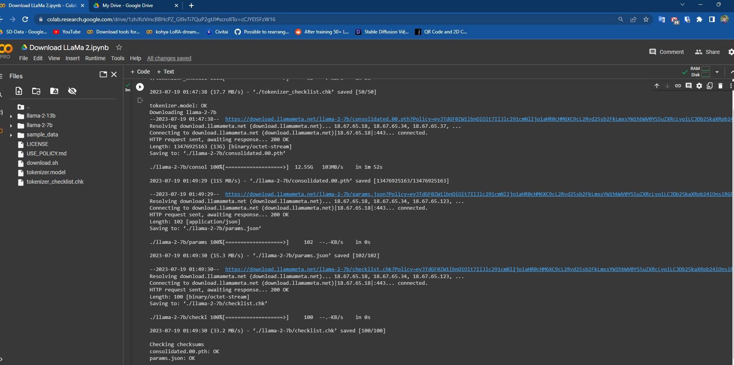This screenshot has width=734, height=365.
Task: Add a new Code cell
Action: click(140, 72)
